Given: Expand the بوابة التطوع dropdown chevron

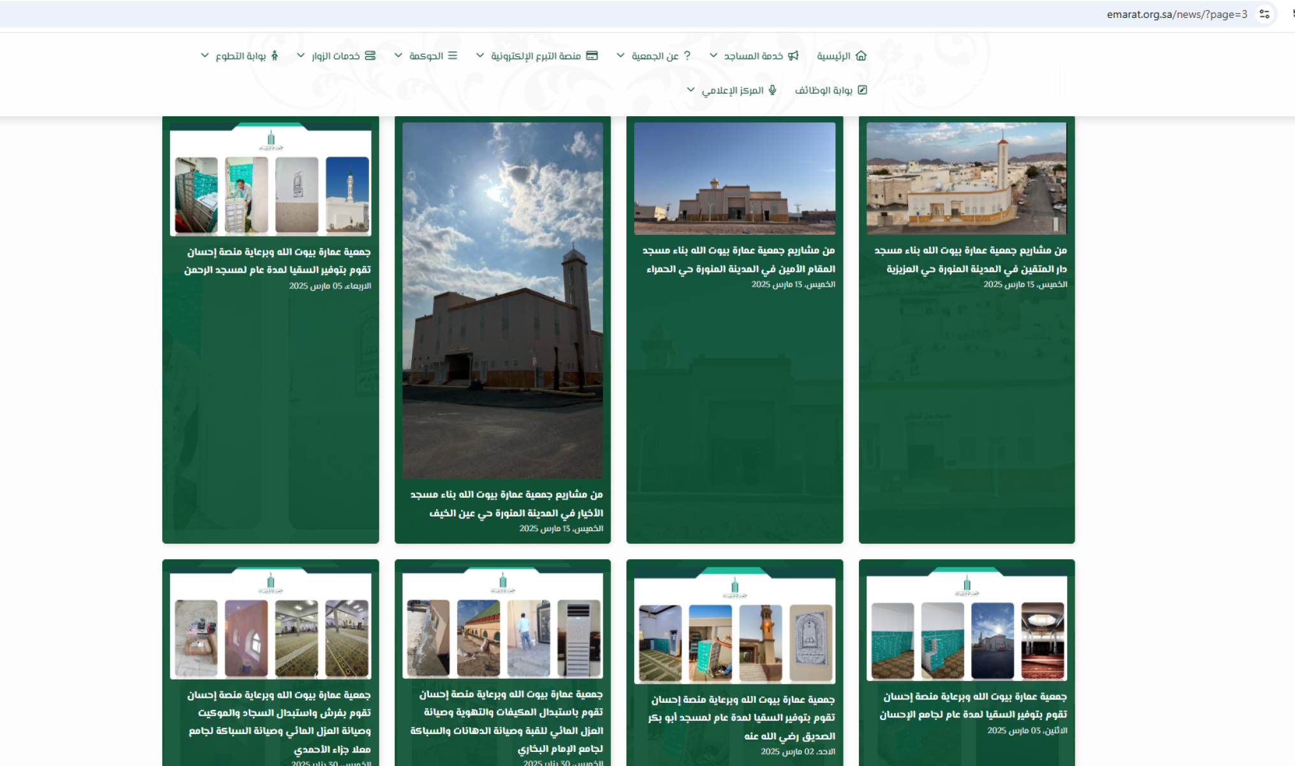Looking at the screenshot, I should 204,56.
